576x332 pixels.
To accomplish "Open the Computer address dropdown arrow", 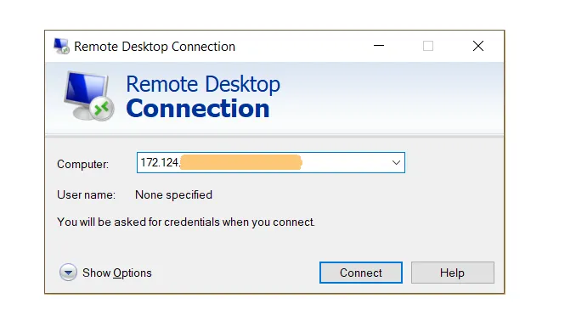I will [x=396, y=162].
